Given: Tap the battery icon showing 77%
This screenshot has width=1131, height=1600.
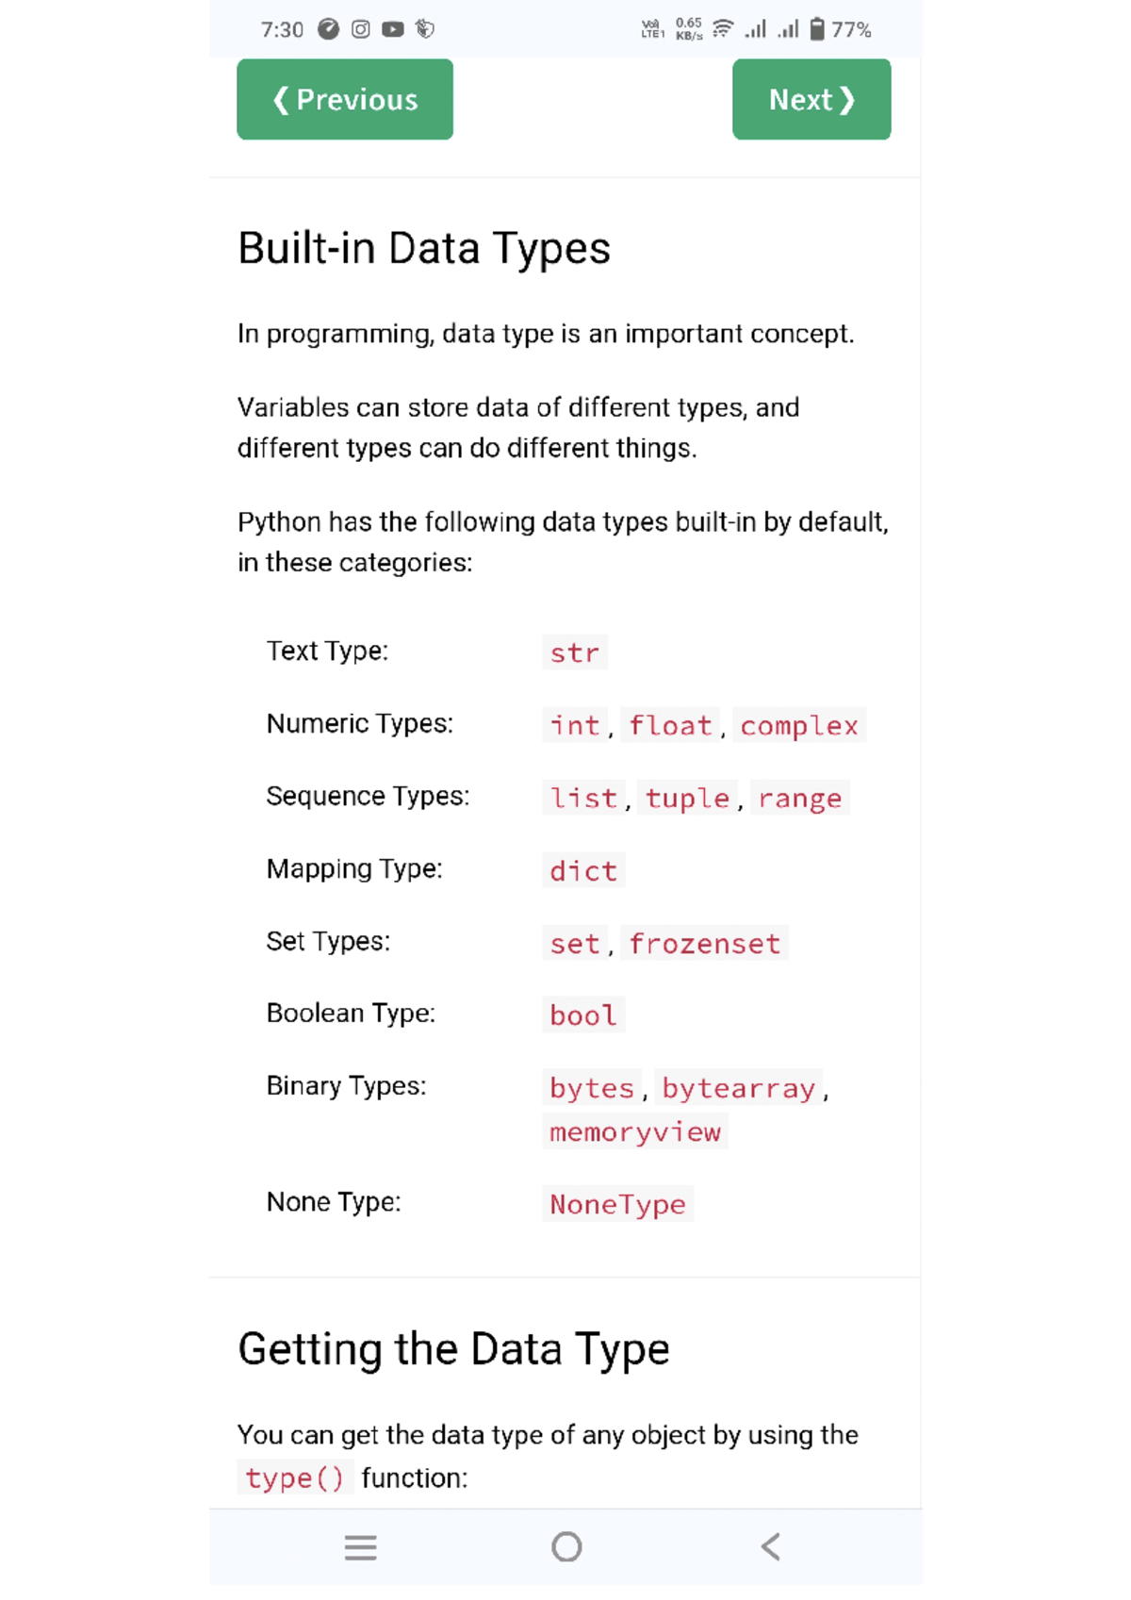Looking at the screenshot, I should (817, 29).
